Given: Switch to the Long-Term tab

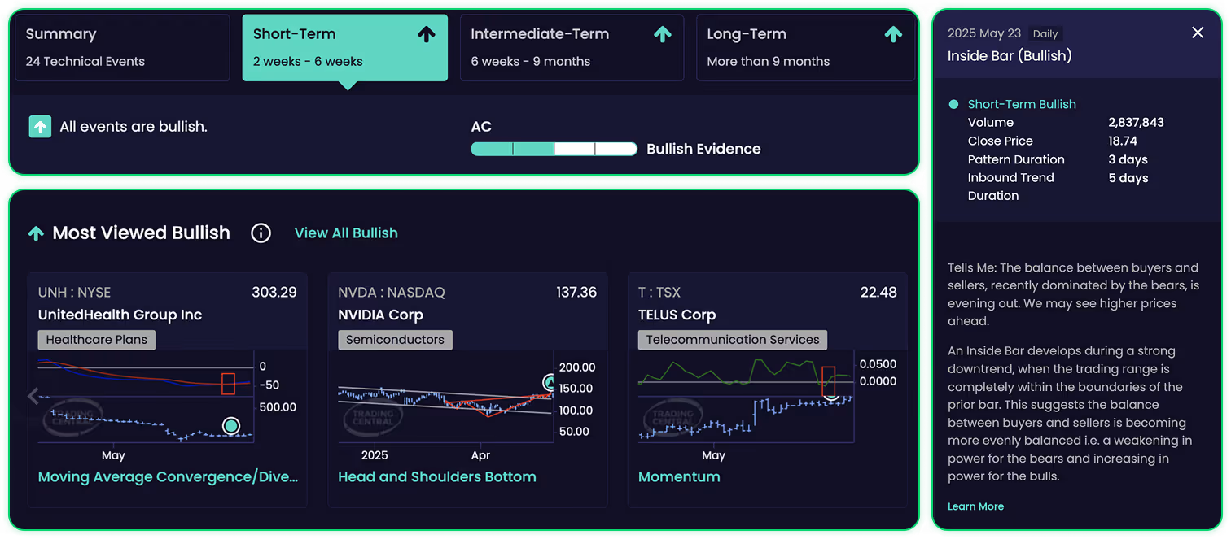Looking at the screenshot, I should click(x=806, y=47).
